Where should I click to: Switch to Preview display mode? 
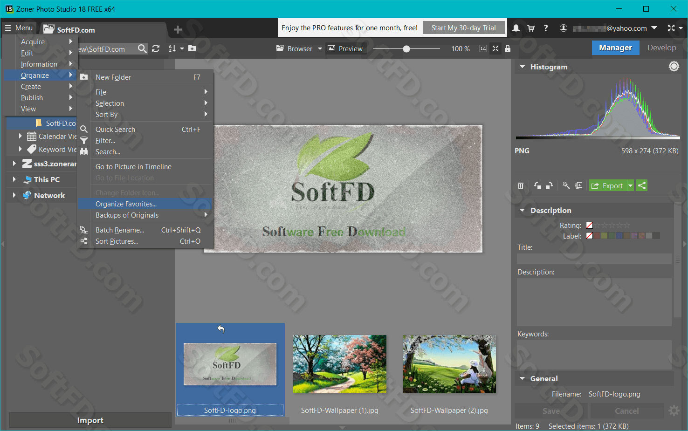click(345, 48)
